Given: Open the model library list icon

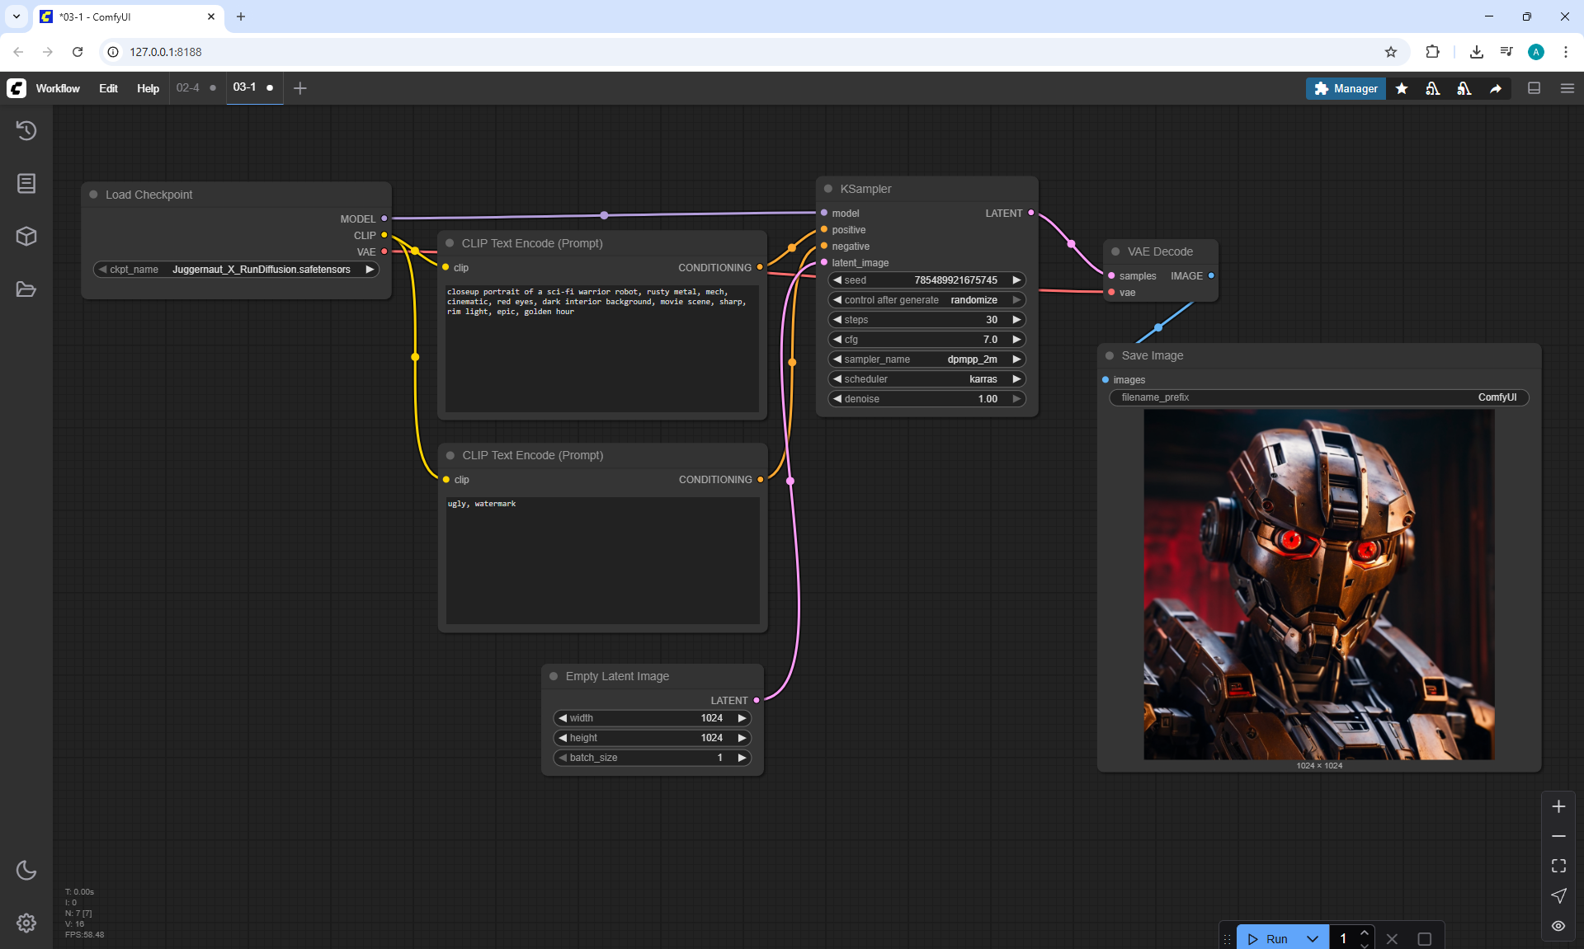Looking at the screenshot, I should pyautogui.click(x=26, y=183).
